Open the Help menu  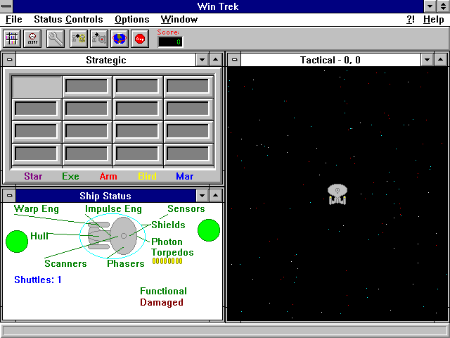click(x=434, y=20)
